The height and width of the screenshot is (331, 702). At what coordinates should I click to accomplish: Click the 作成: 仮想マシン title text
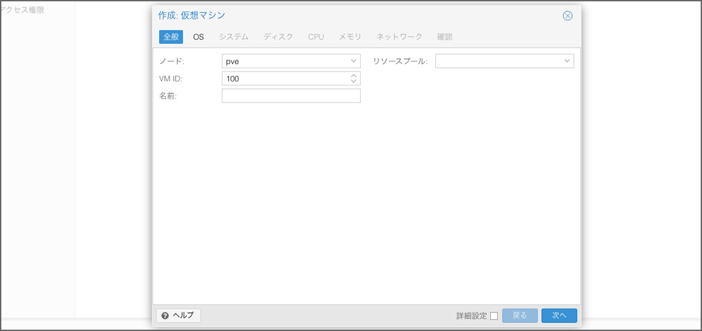click(191, 16)
